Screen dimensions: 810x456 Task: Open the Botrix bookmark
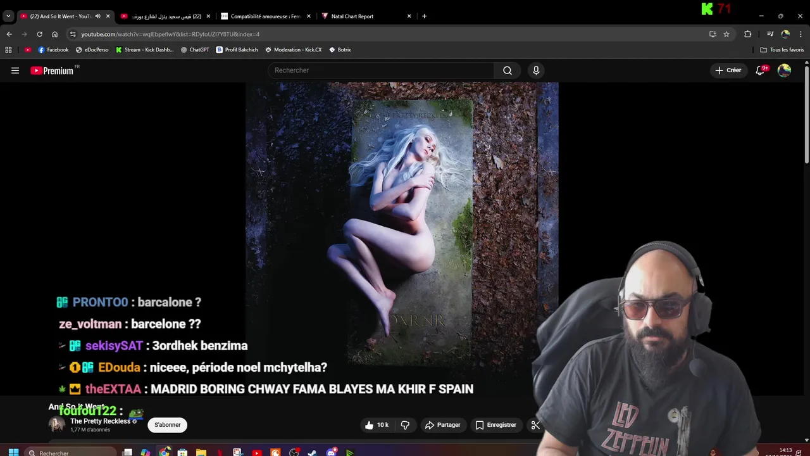click(x=340, y=49)
